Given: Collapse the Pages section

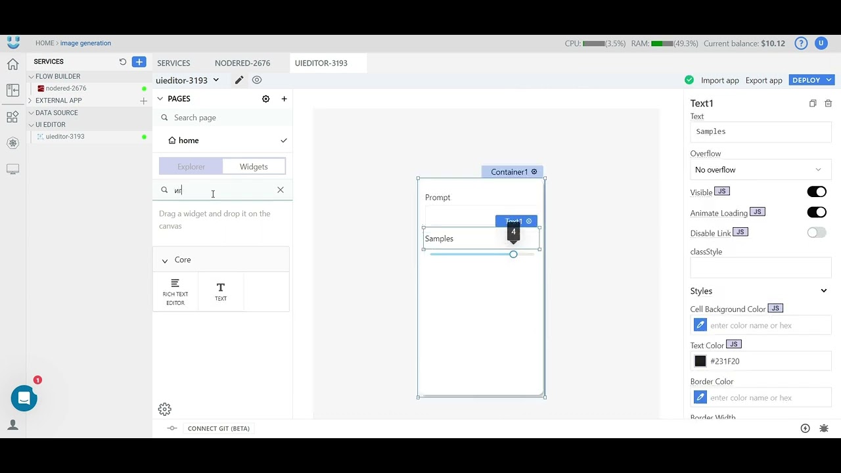Looking at the screenshot, I should [160, 99].
